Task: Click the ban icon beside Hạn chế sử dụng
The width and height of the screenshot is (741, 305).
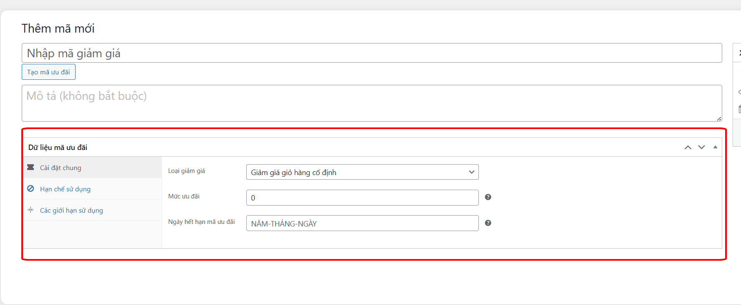Action: [x=30, y=188]
